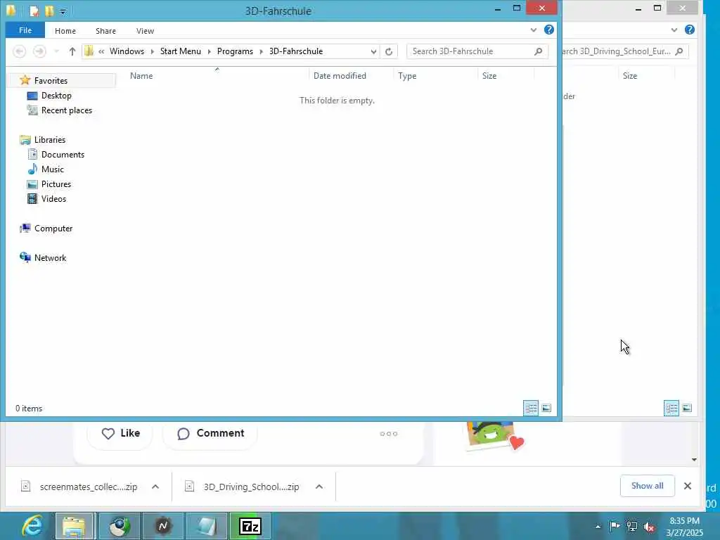This screenshot has width=720, height=540.
Task: Click the muted volume tray icon
Action: [x=649, y=527]
